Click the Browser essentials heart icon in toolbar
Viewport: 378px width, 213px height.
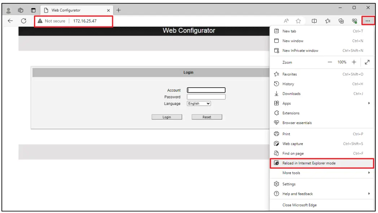pyautogui.click(x=355, y=21)
